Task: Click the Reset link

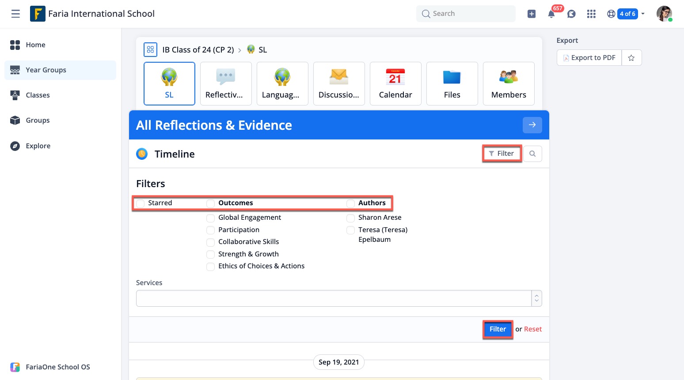Action: (x=532, y=329)
